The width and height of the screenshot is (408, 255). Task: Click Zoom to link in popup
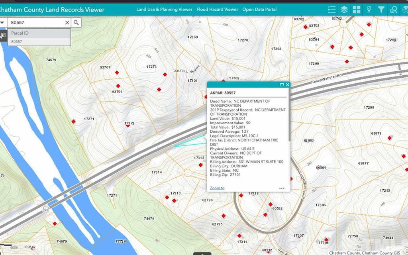tap(217, 188)
